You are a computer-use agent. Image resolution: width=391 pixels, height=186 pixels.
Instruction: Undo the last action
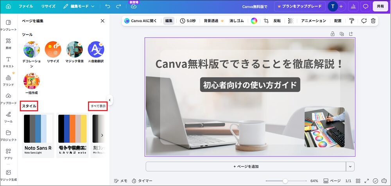click(108, 7)
